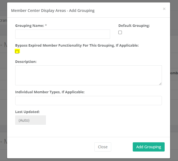Check the Bypass Expired Member Functionality box
The height and width of the screenshot is (161, 178).
17,52
